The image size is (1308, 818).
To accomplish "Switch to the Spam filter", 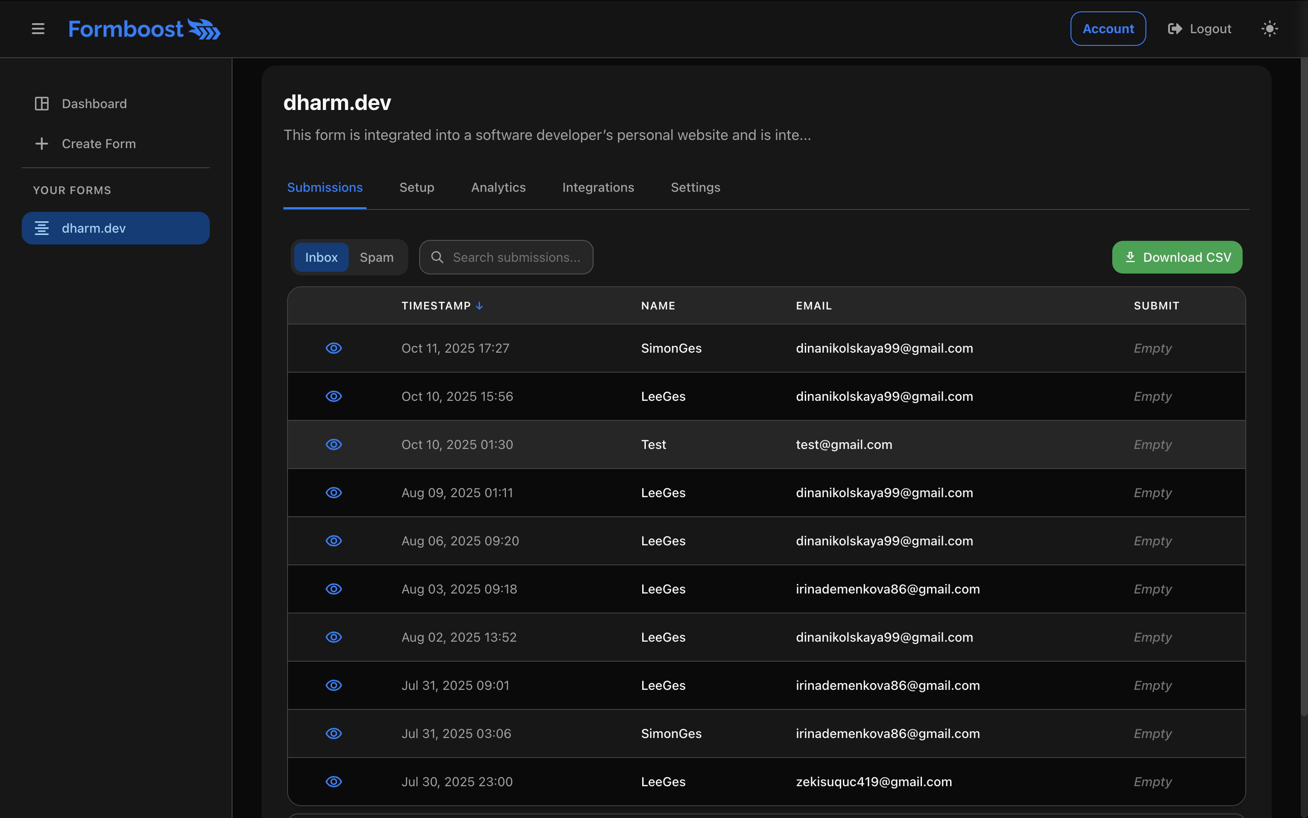I will coord(377,257).
